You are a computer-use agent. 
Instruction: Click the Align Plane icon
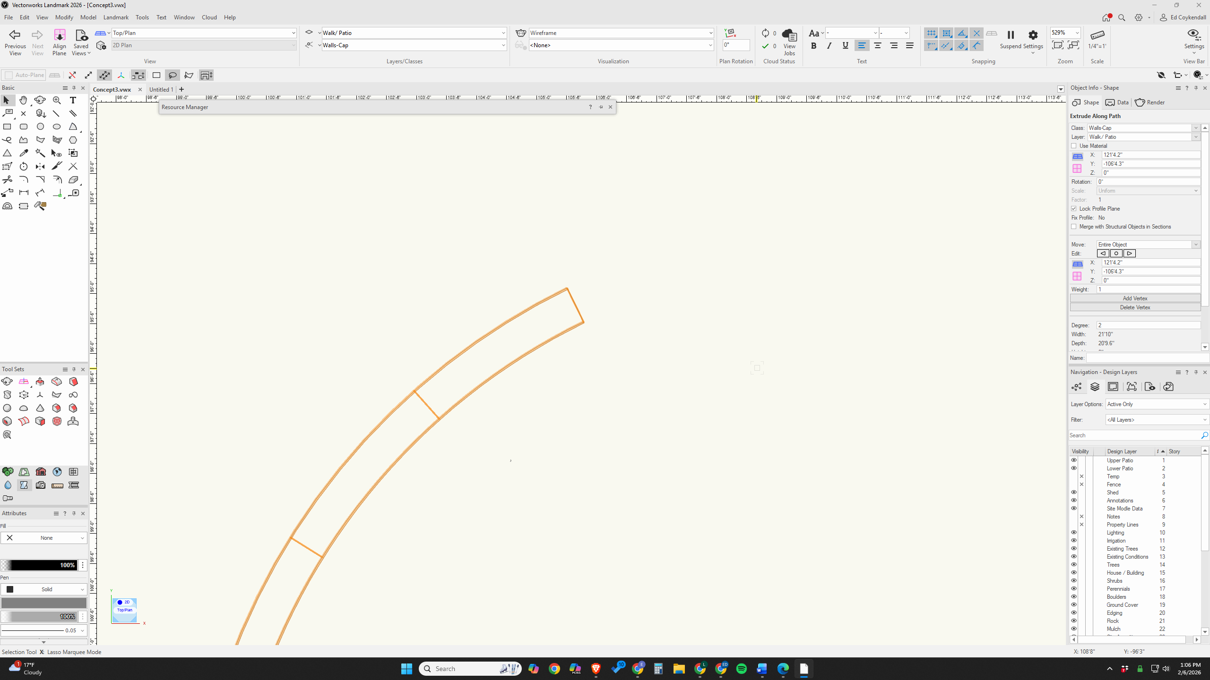tap(60, 36)
